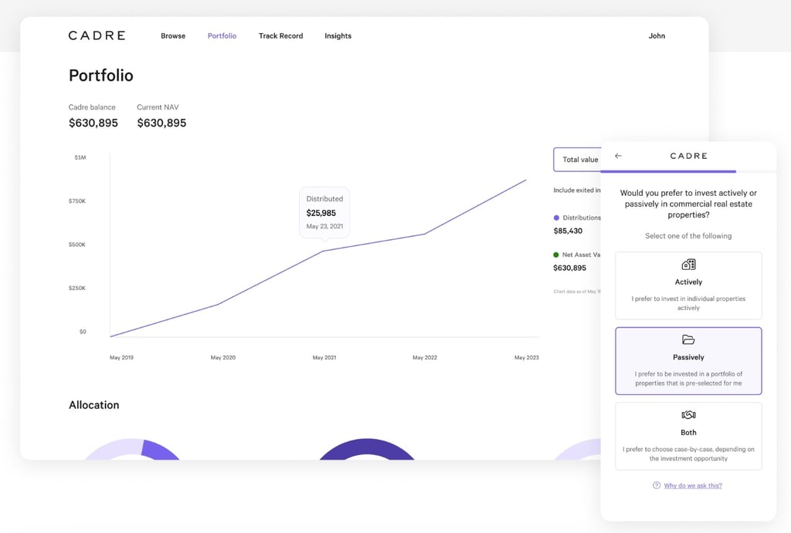Click the purple progress bar in the questionnaire
791x533 pixels.
click(668, 171)
